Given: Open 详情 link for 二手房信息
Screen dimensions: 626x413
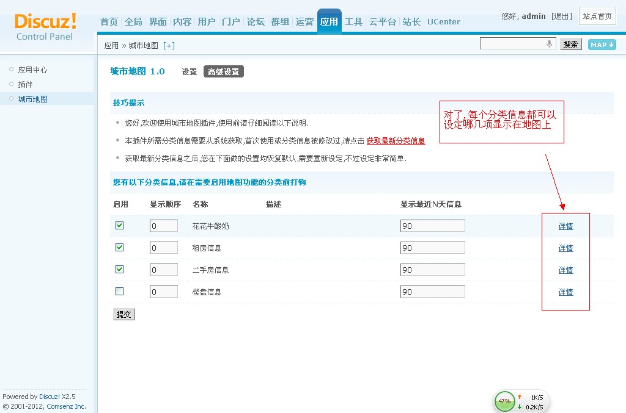Looking at the screenshot, I should click(x=565, y=270).
